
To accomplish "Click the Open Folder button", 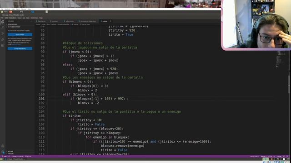I will tap(20, 34).
